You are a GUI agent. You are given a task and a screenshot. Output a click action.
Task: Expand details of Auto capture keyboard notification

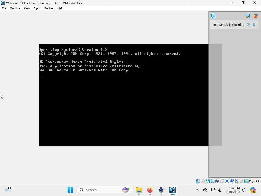(x=248, y=25)
